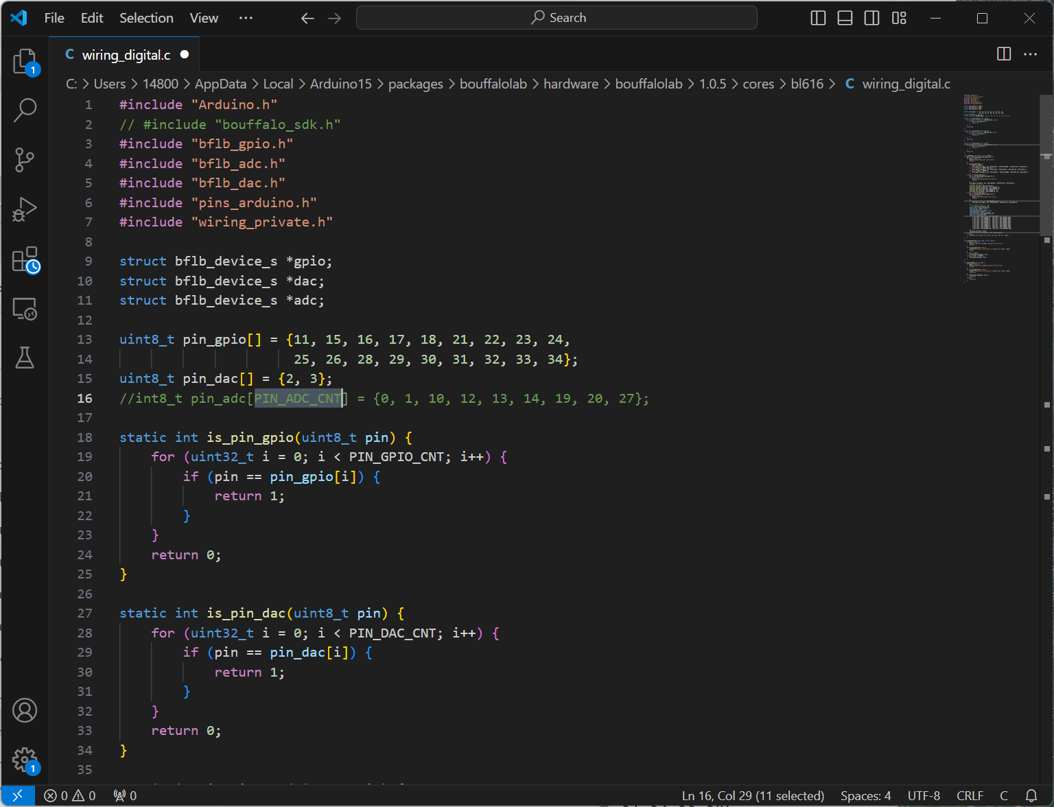Open the File menu

tap(54, 18)
